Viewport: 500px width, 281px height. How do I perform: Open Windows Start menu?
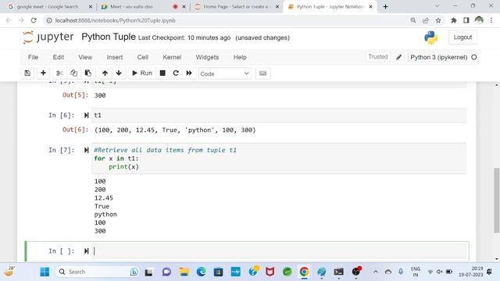[x=45, y=272]
